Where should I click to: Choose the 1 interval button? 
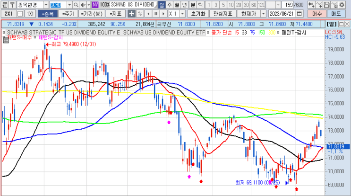pyautogui.click(x=209, y=5)
